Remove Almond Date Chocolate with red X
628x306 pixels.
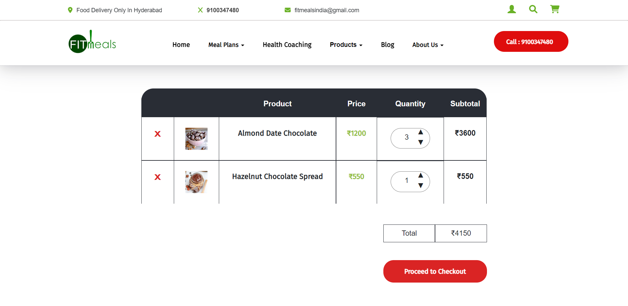158,134
